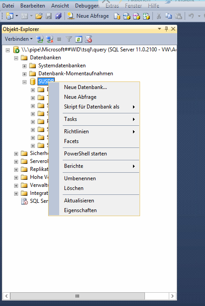Click the Neue Abfrage toolbar button
Image resolution: width=205 pixels, height=306 pixels.
point(88,16)
